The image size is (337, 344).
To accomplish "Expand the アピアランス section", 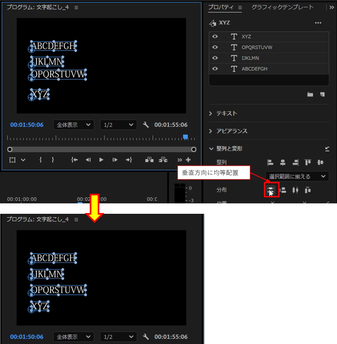I will [211, 131].
